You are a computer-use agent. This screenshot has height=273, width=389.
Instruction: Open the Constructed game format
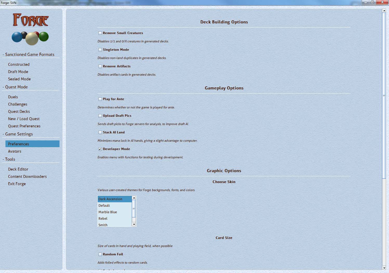pyautogui.click(x=19, y=64)
